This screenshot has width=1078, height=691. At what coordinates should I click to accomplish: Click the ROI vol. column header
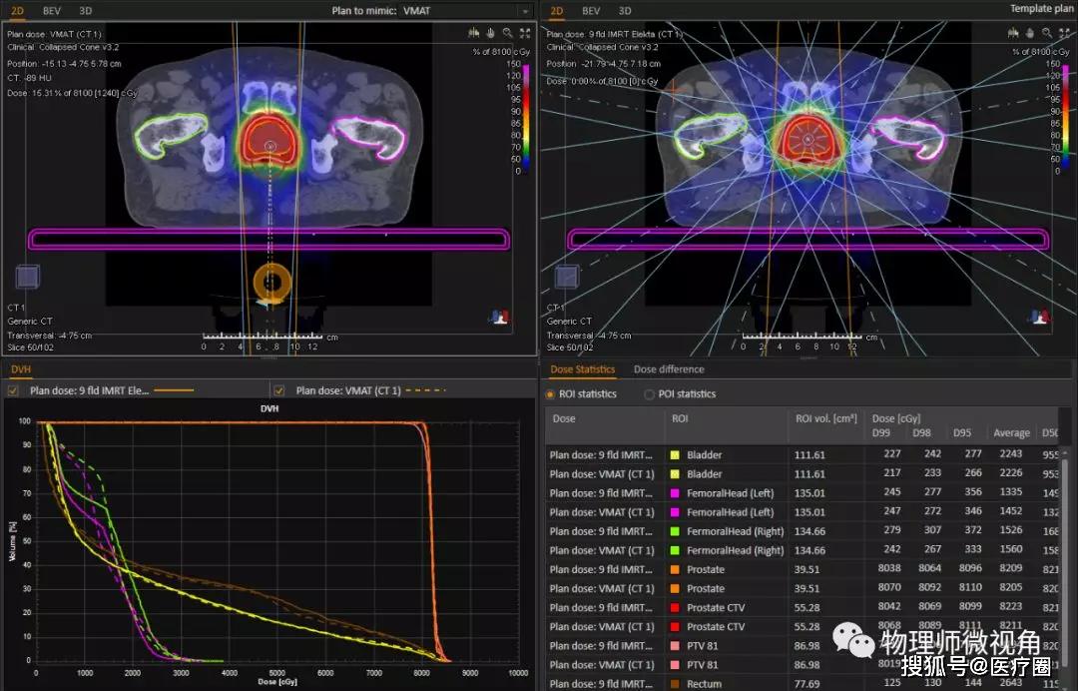click(826, 418)
